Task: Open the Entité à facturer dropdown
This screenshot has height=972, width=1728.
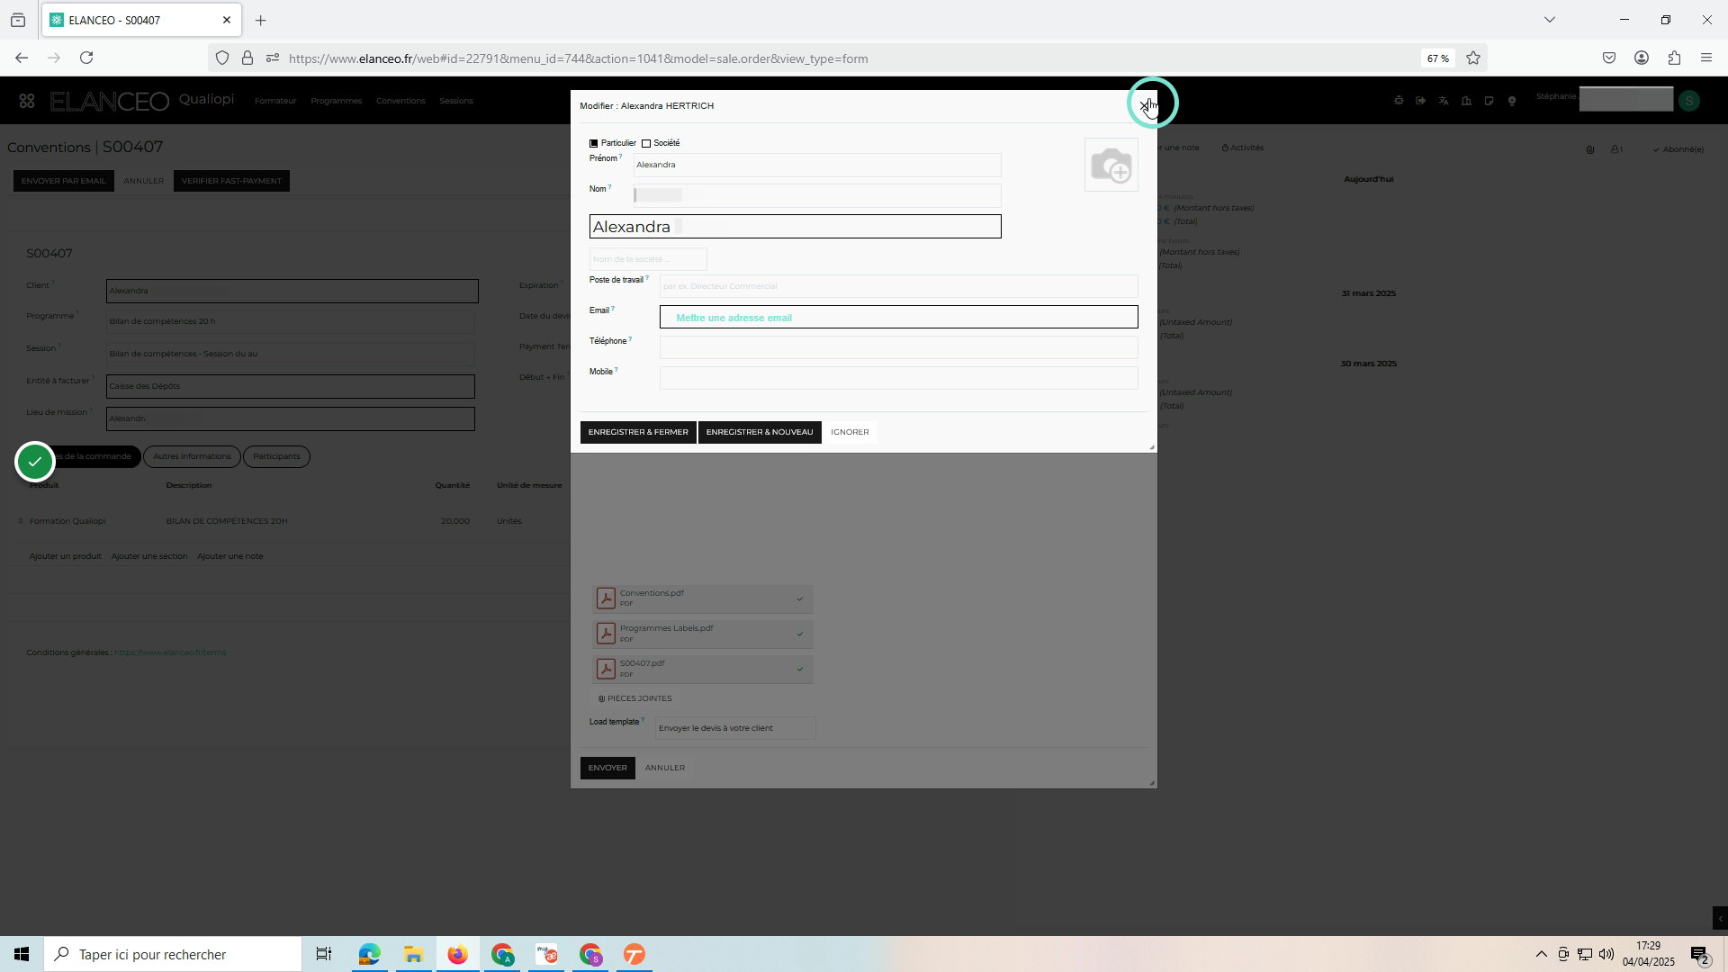Action: [x=291, y=386]
